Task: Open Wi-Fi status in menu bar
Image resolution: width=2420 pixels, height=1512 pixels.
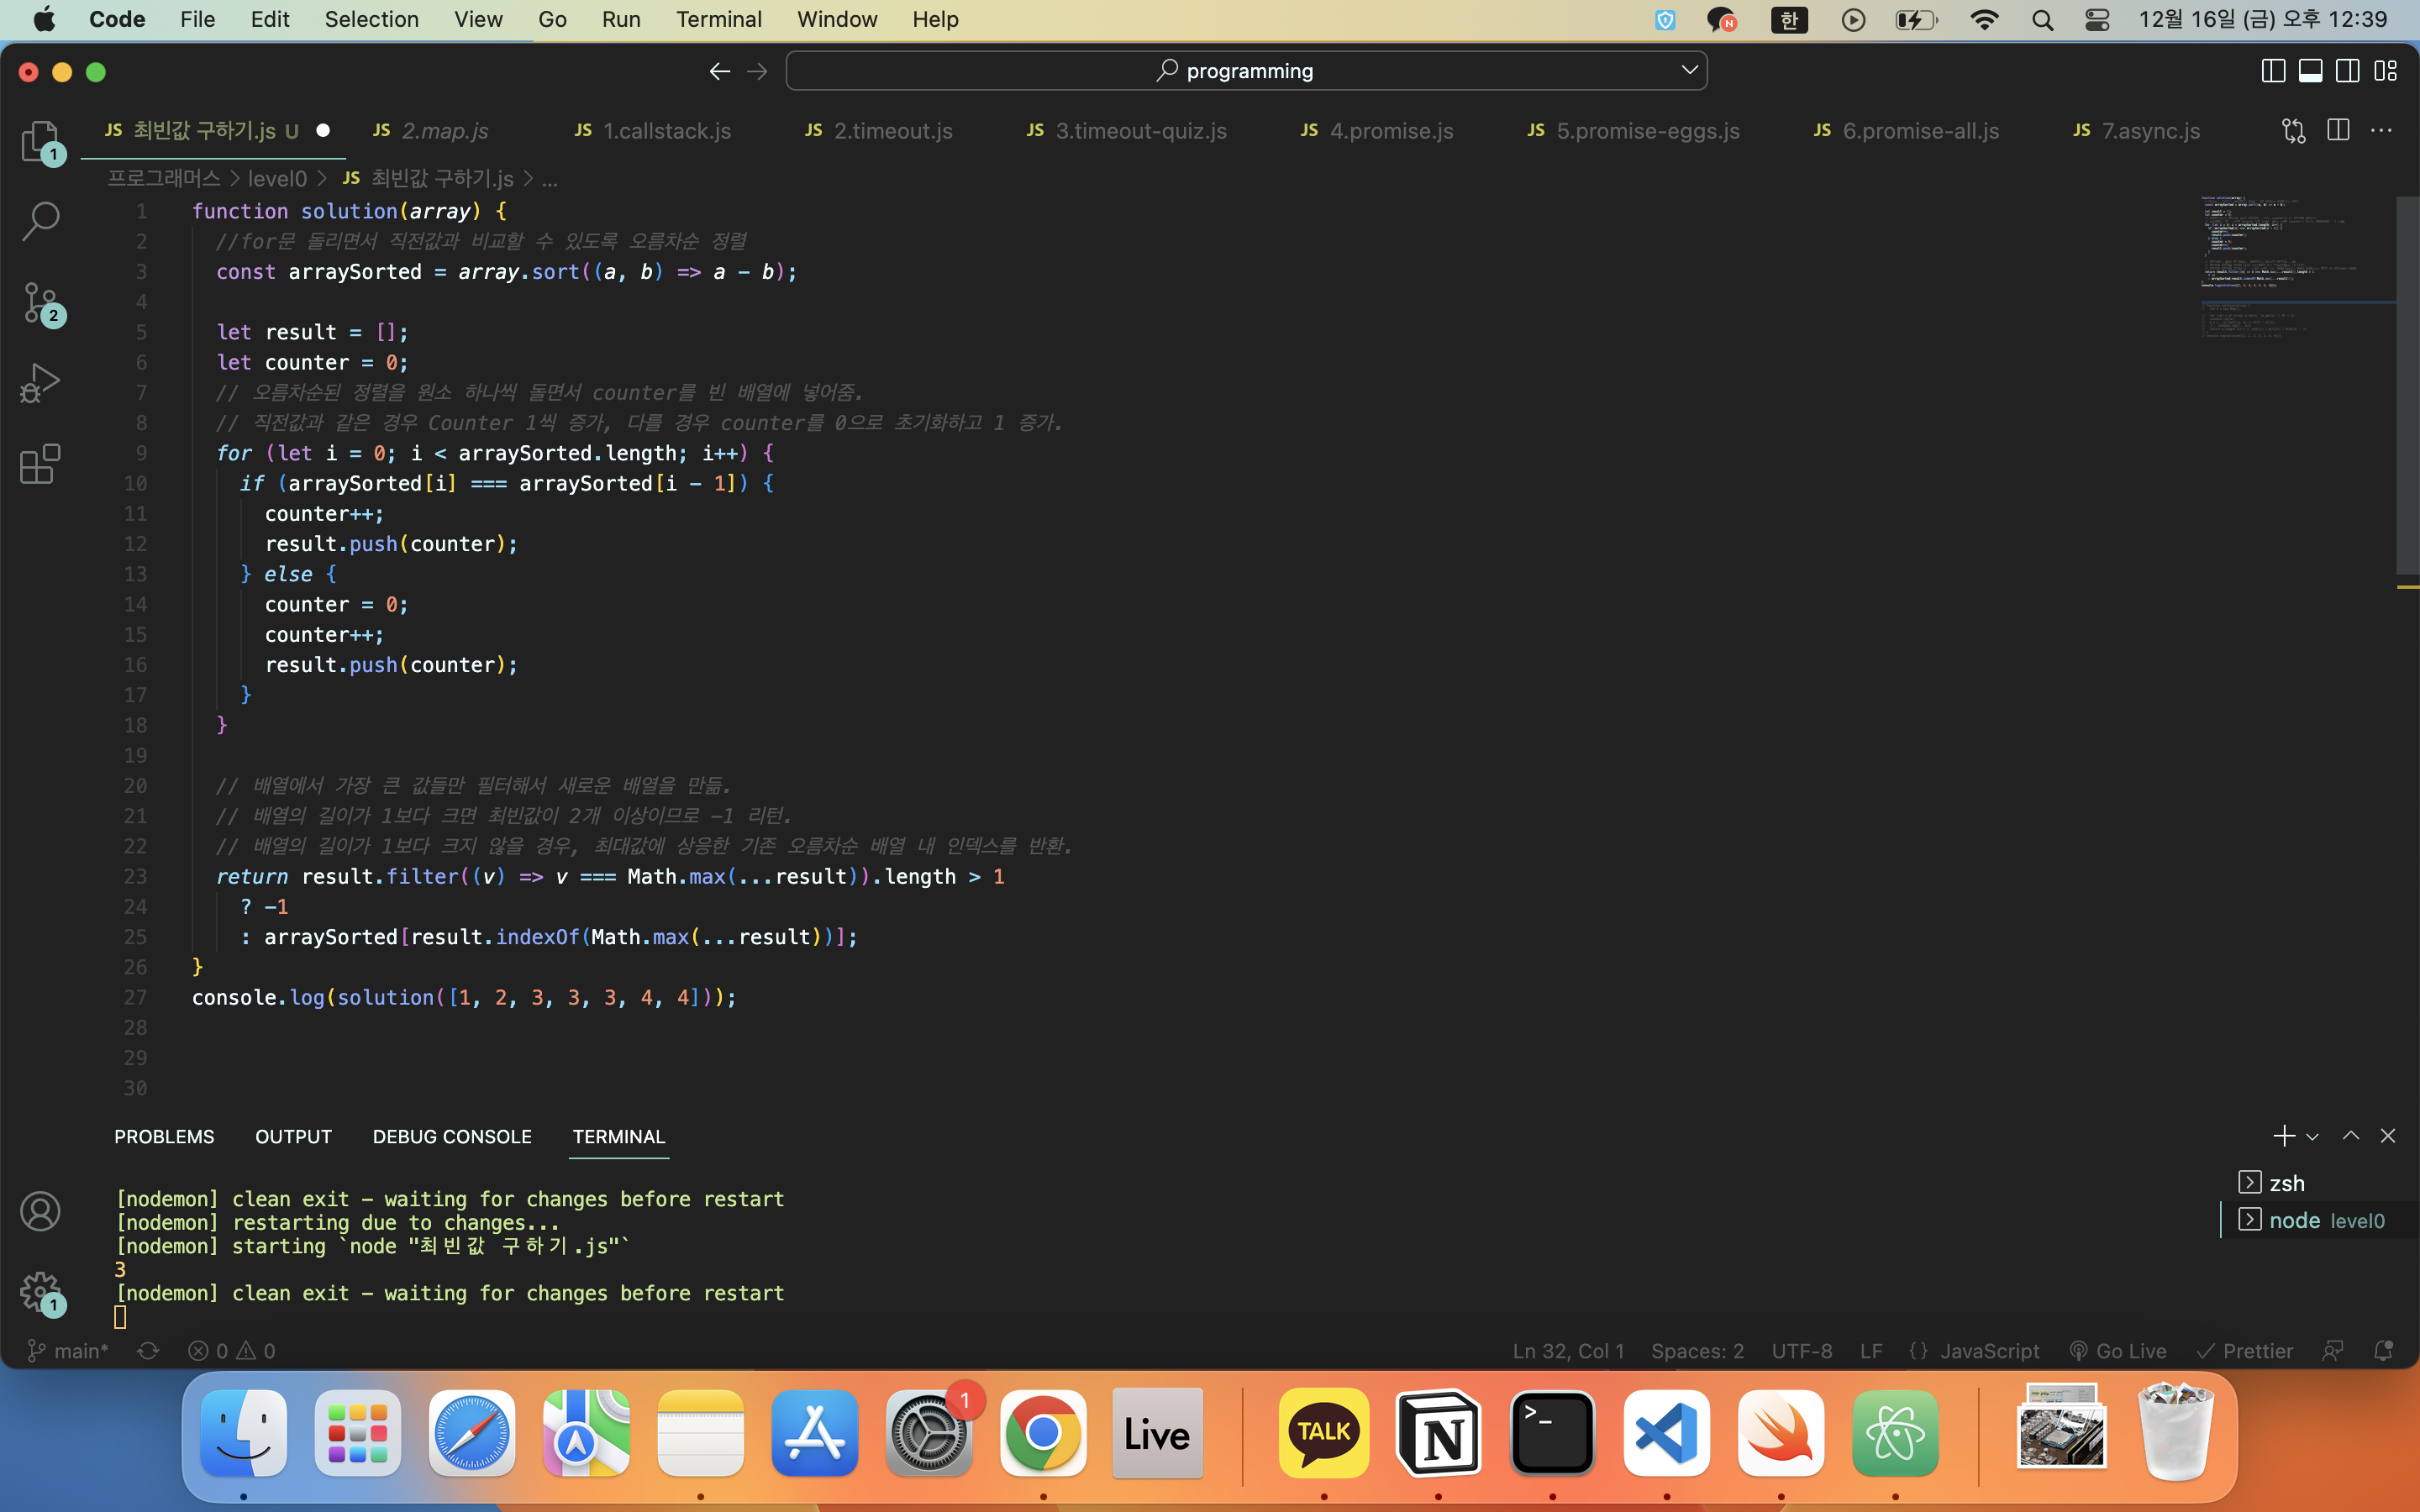Action: tap(1984, 20)
